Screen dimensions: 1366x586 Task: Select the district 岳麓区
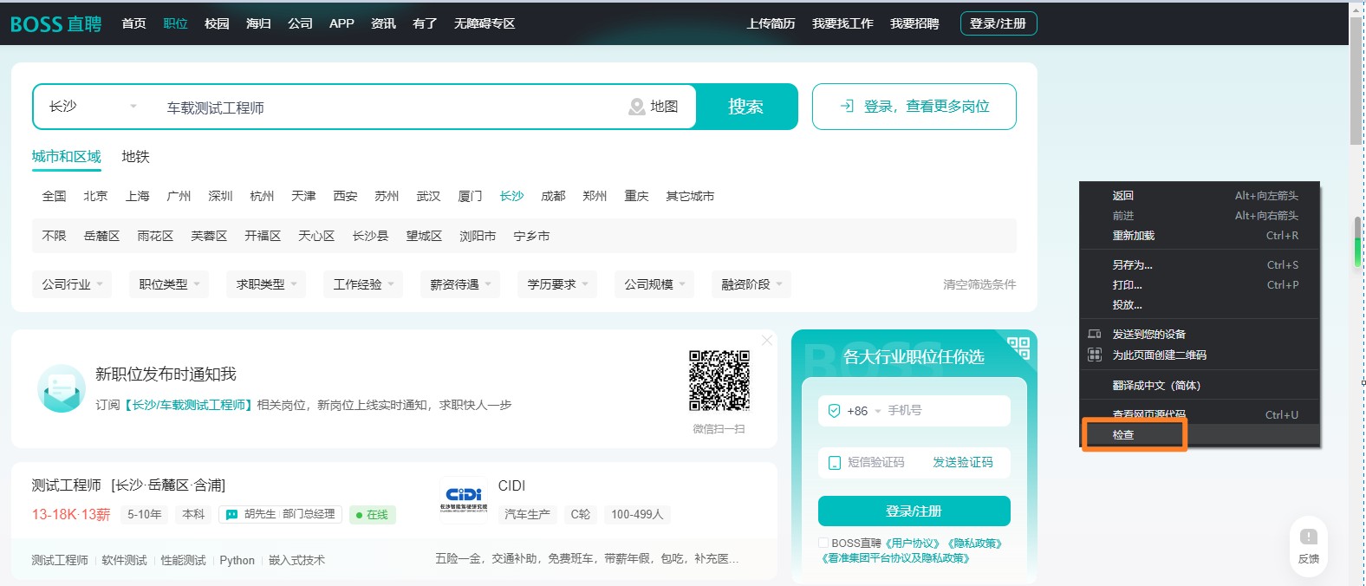pos(101,236)
